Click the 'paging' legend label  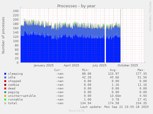click(x=14, y=92)
